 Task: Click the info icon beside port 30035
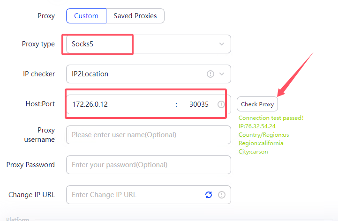(x=221, y=104)
